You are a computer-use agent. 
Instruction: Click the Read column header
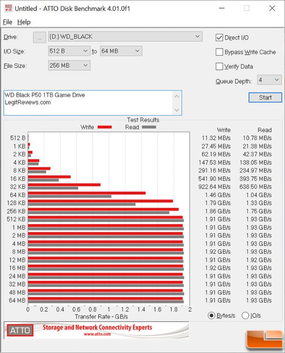click(x=265, y=130)
